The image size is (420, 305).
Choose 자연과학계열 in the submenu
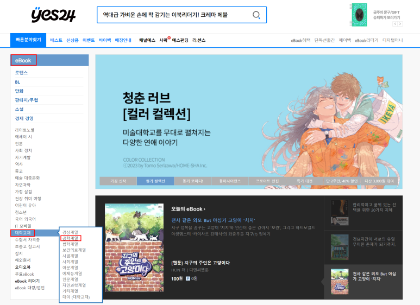pyautogui.click(x=74, y=285)
